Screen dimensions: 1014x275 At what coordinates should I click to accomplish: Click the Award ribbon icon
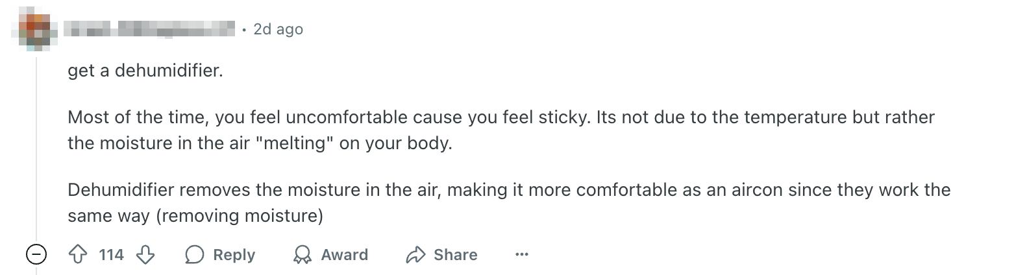(303, 255)
